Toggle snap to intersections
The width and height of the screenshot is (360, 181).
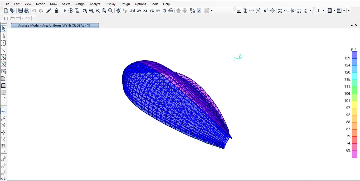[3, 125]
